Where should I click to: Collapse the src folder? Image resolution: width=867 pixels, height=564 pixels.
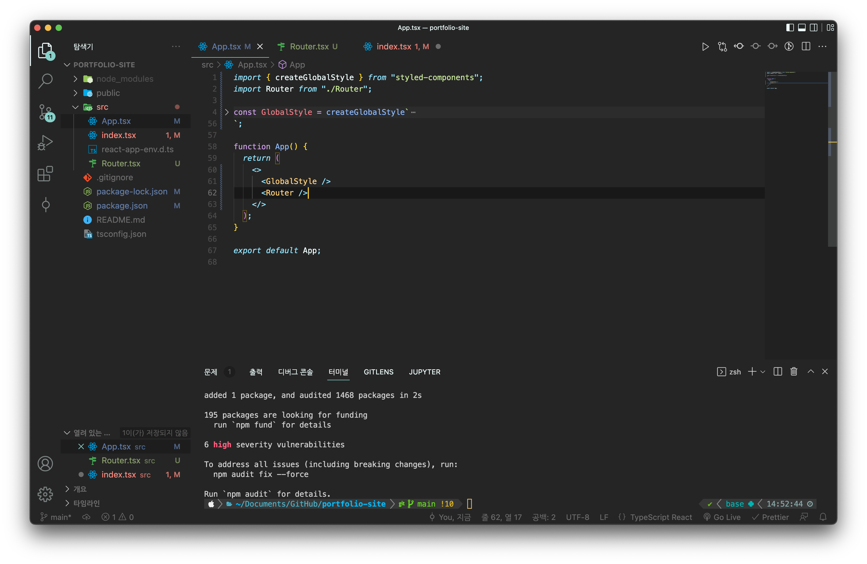click(x=75, y=107)
